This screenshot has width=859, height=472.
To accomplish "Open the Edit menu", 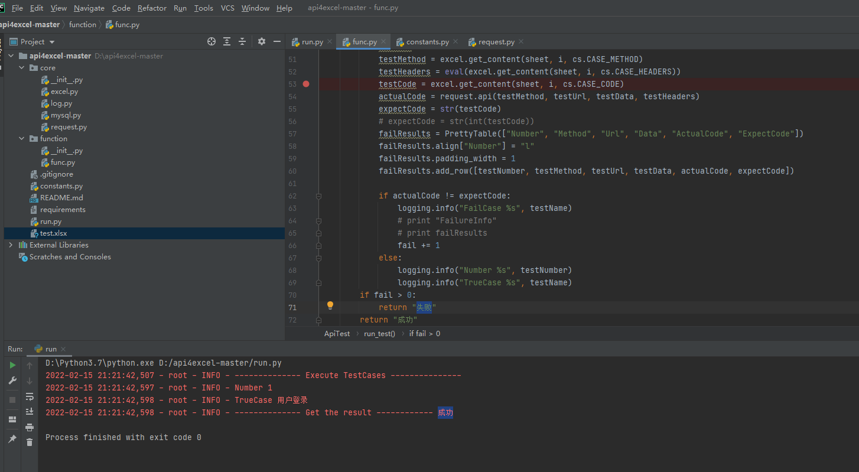I will click(x=37, y=8).
